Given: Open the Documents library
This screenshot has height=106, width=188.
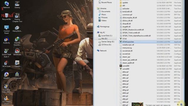Looking at the screenshot, I should 104,11.
